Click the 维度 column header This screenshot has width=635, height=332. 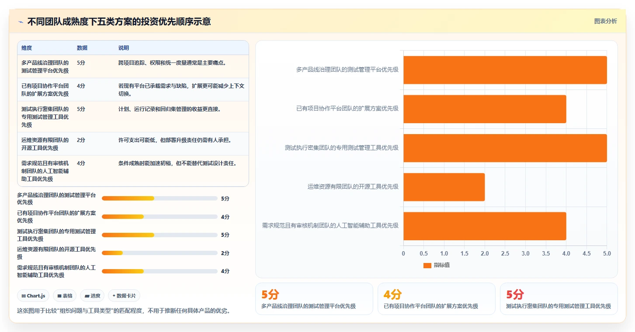click(x=27, y=48)
